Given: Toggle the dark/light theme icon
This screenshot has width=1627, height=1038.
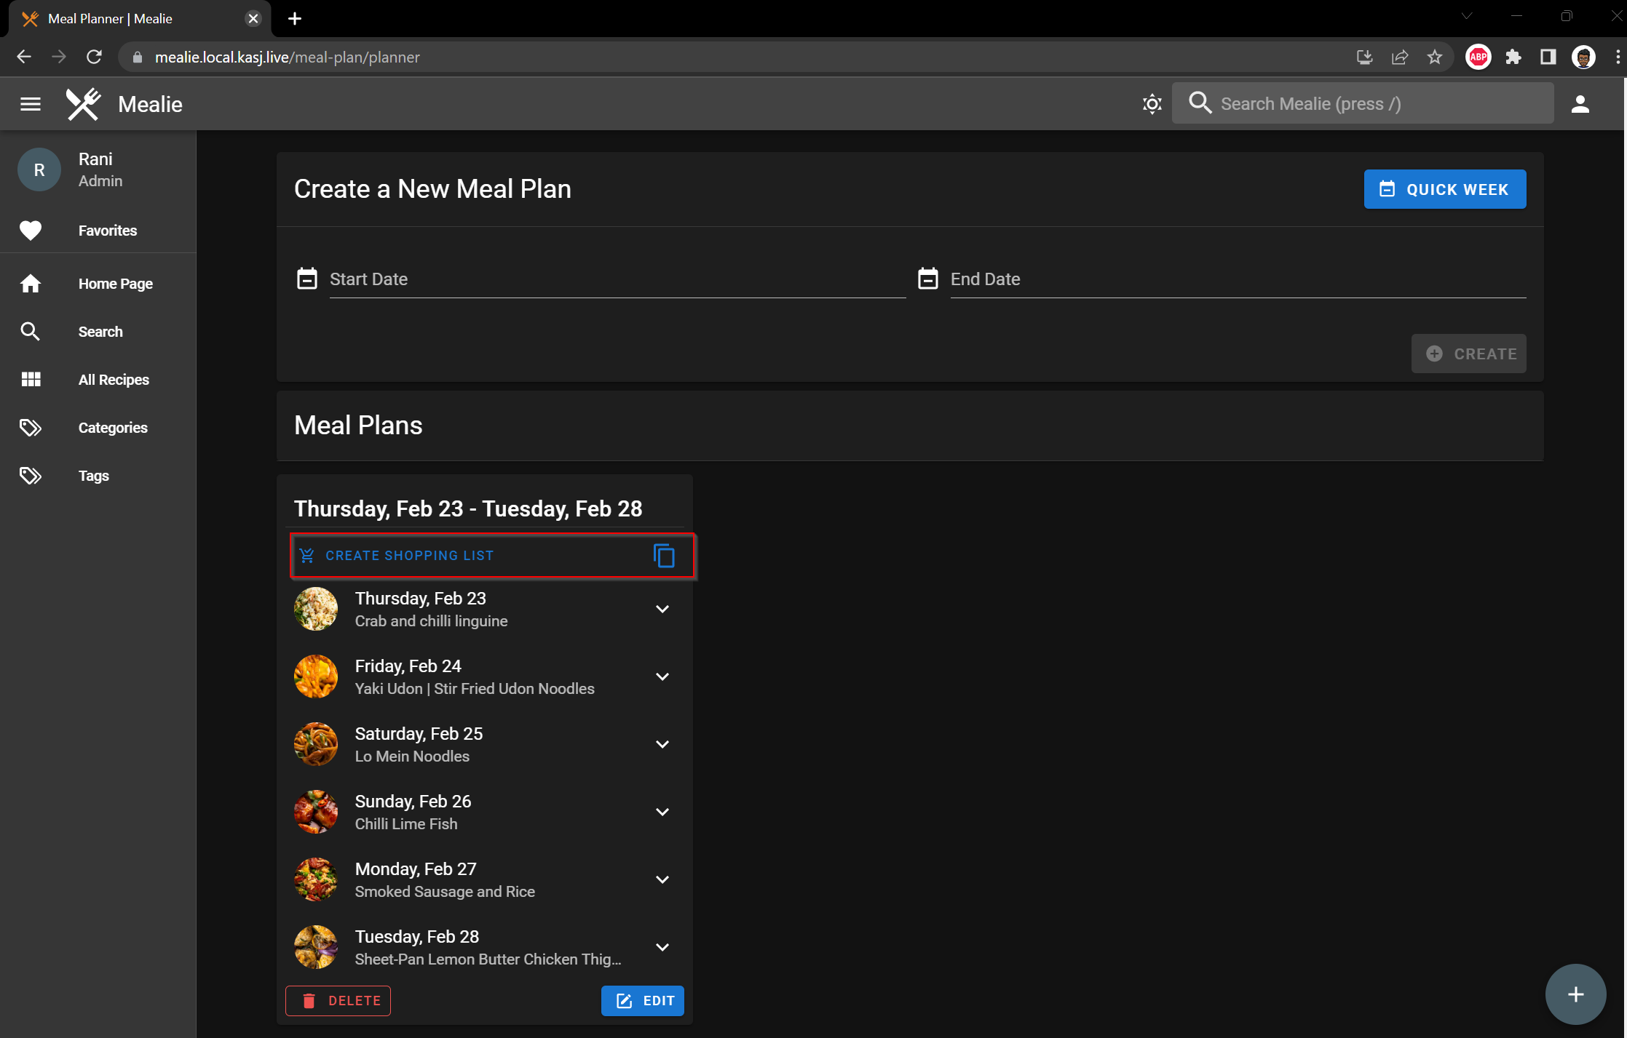Looking at the screenshot, I should click(x=1152, y=104).
